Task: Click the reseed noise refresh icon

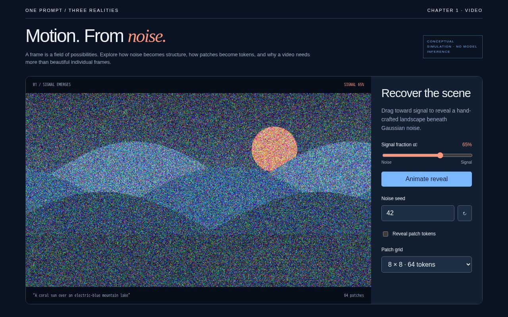Action: click(464, 213)
